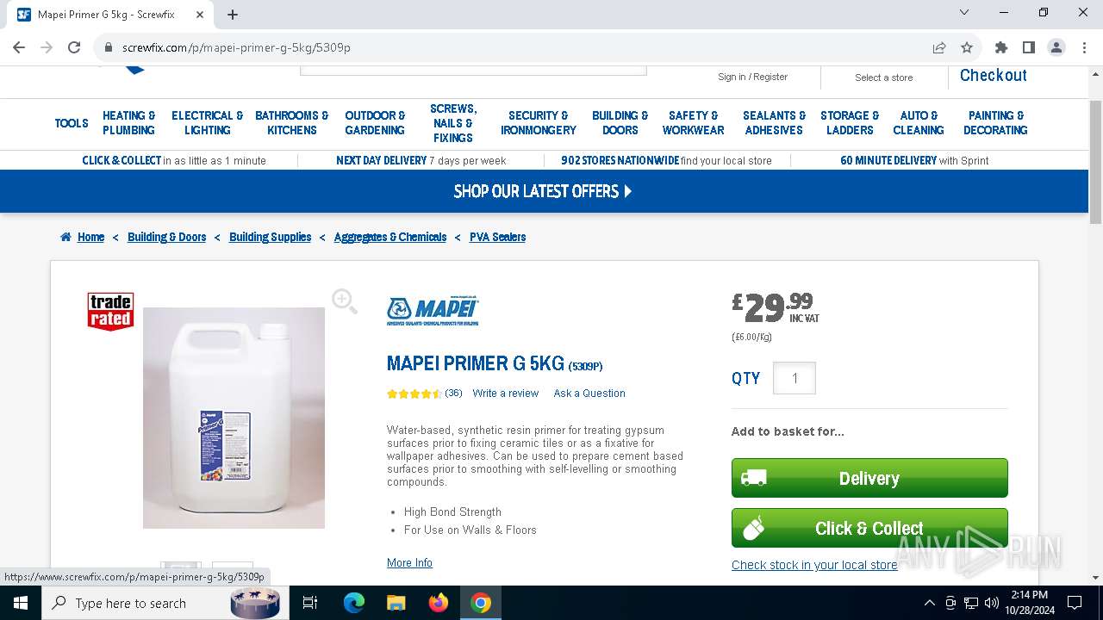
Task: Click the magnifier zoom icon on product image
Action: [344, 301]
